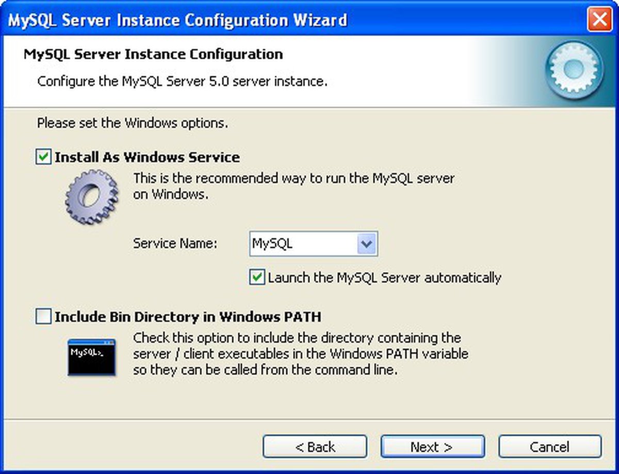Click the gear icon under Install As Windows Service
This screenshot has height=474, width=619.
93,198
